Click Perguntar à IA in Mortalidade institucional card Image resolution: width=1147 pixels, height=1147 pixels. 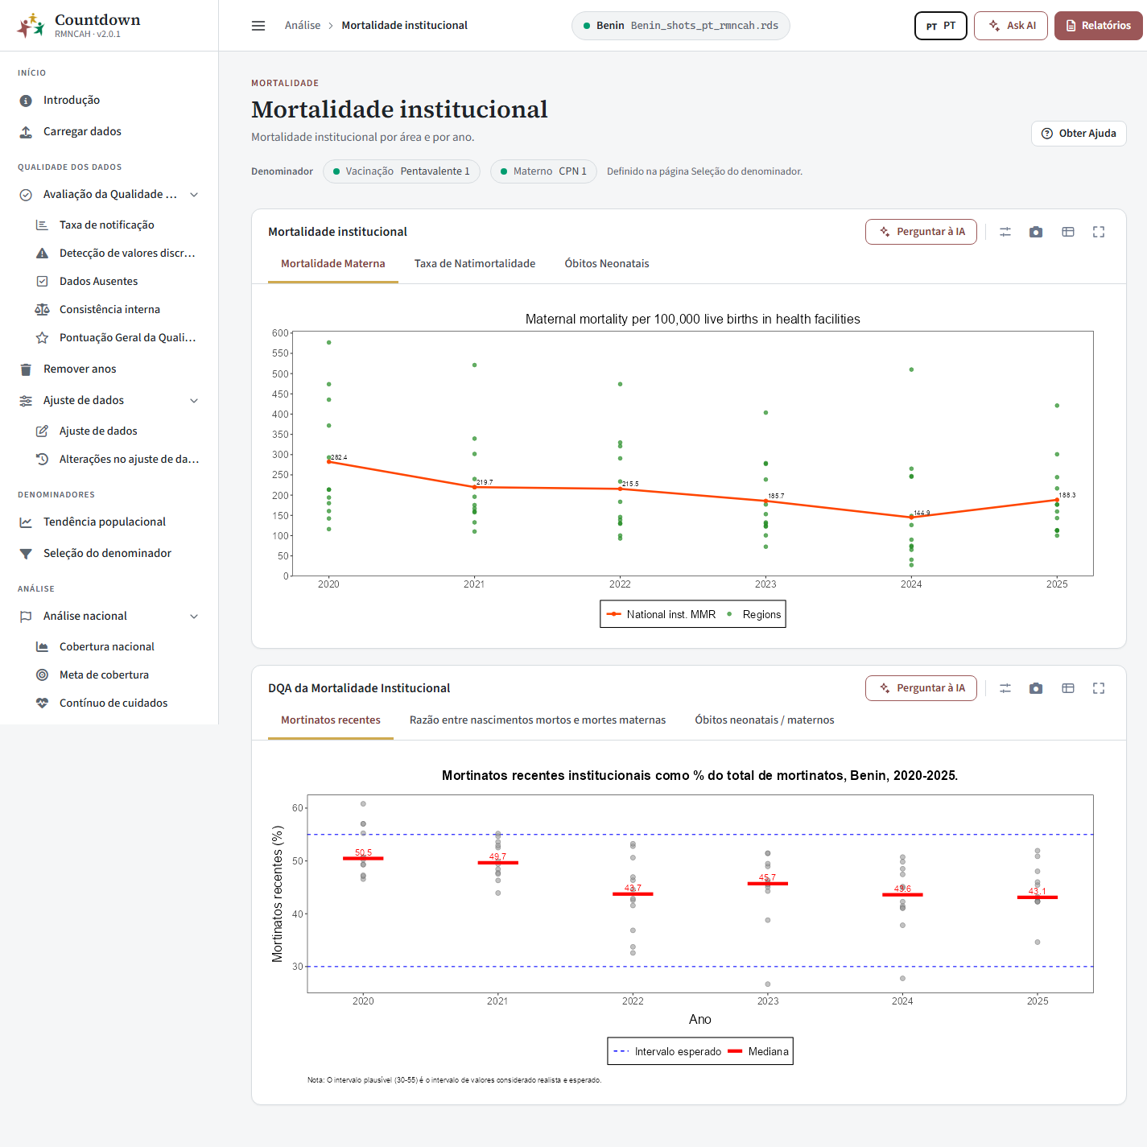pyautogui.click(x=921, y=232)
